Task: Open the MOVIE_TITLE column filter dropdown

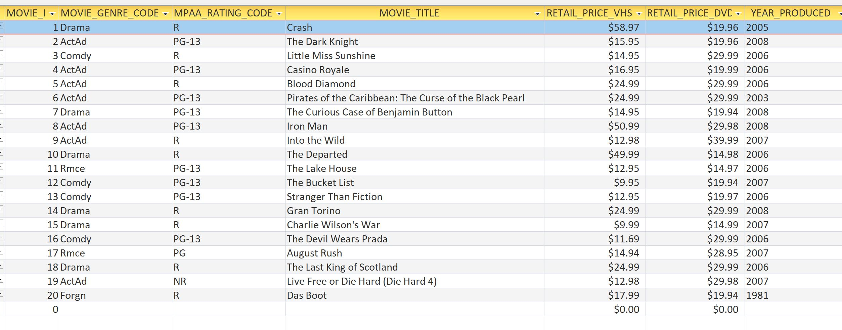Action: 537,14
